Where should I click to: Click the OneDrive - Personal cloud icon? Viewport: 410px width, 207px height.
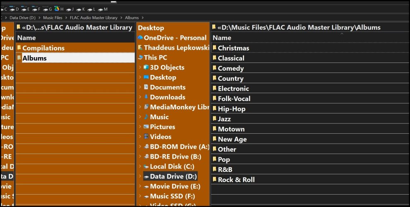[140, 38]
